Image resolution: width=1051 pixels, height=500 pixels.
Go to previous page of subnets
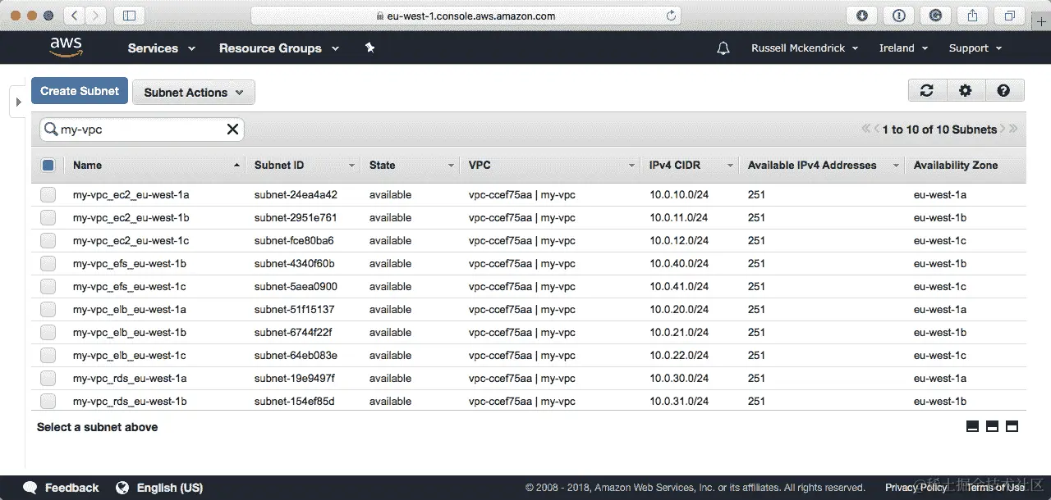pyautogui.click(x=876, y=130)
